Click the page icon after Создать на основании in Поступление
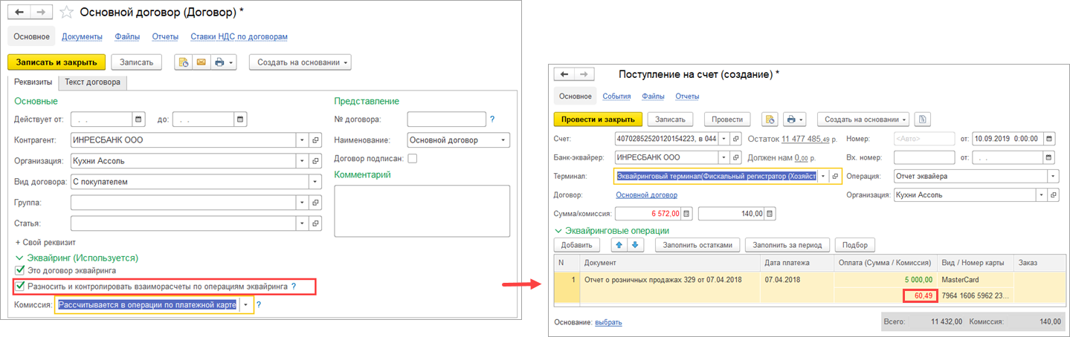1070x337 pixels. (922, 119)
